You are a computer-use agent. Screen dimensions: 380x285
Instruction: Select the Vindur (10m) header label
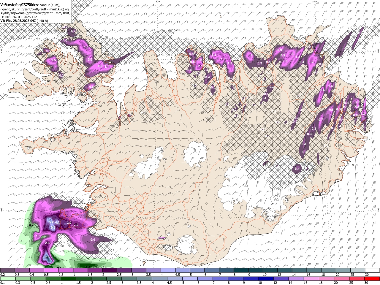click(x=50, y=5)
